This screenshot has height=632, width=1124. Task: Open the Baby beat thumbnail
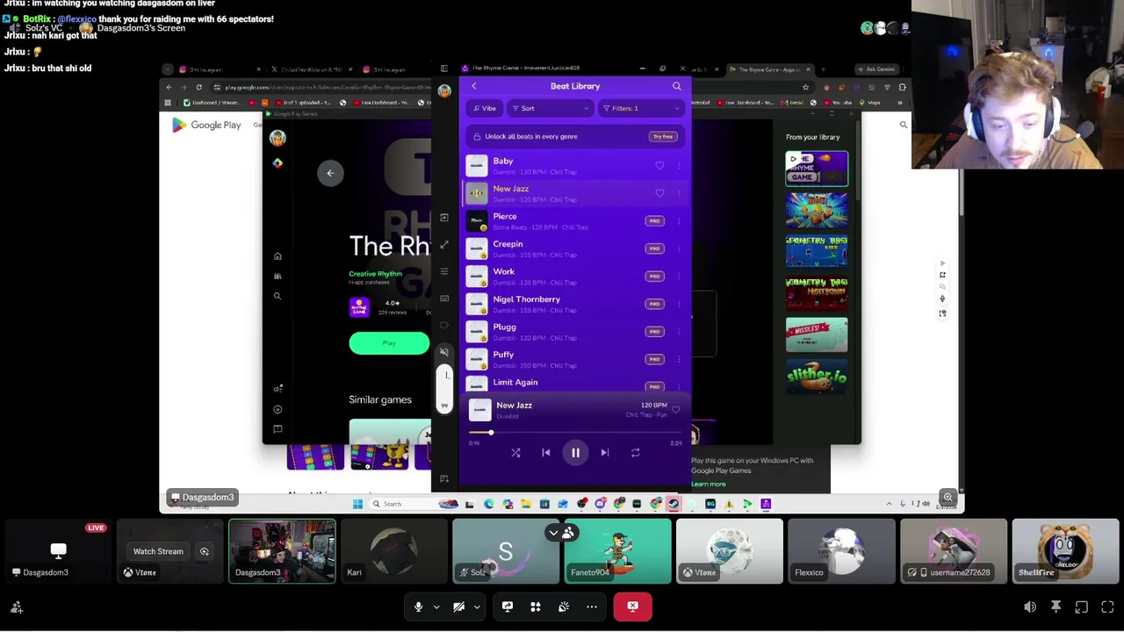[477, 166]
